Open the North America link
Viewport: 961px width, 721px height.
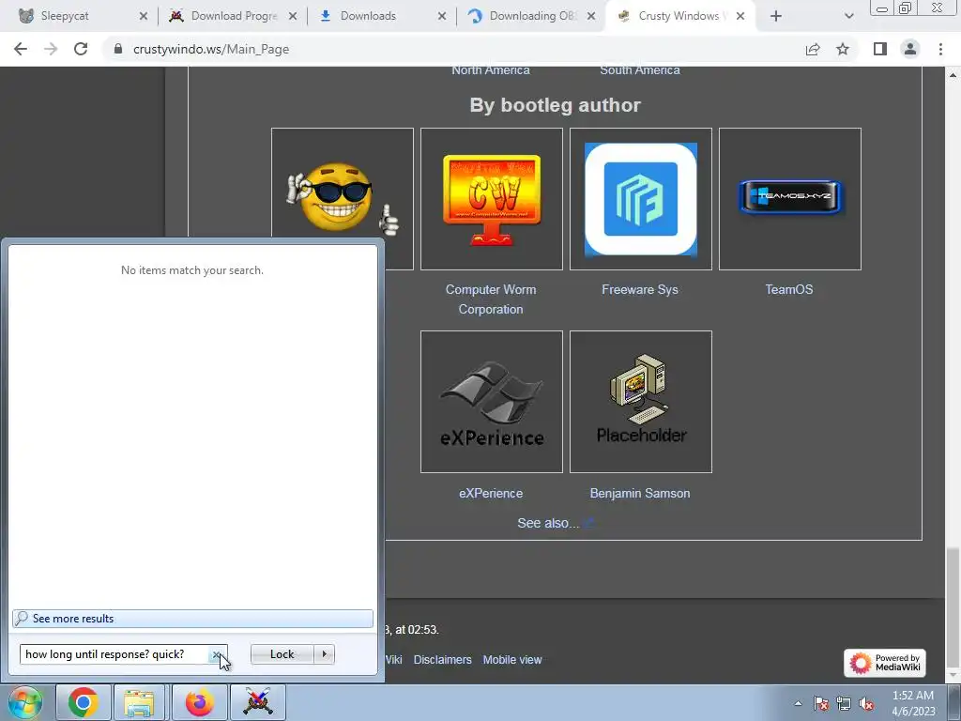coord(490,69)
